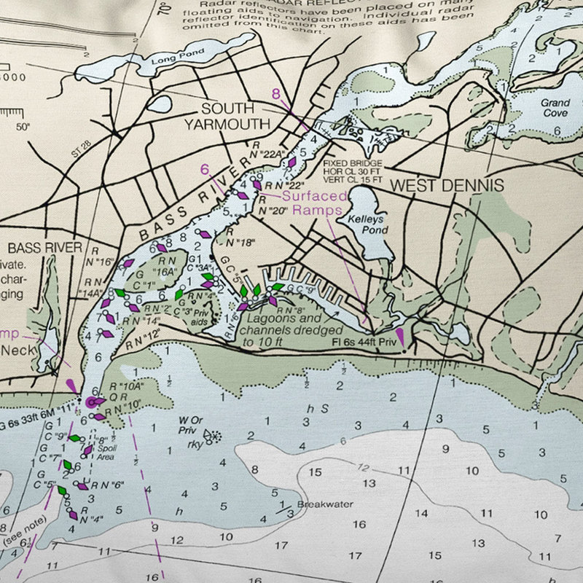
Task: Click the FIXED BRIDGE clearance text
Action: click(353, 171)
